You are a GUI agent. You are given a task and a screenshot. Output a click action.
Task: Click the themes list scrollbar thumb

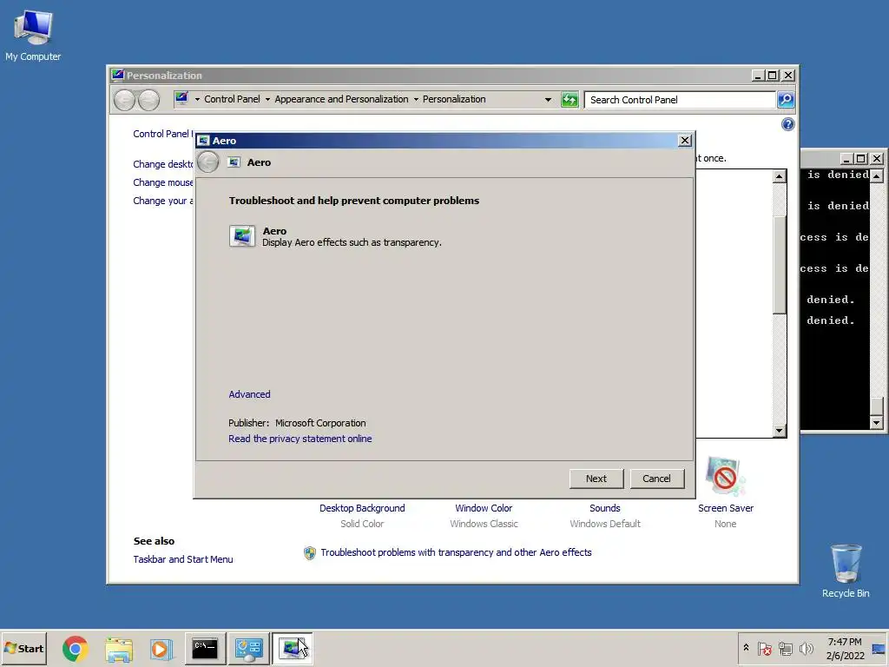point(780,265)
